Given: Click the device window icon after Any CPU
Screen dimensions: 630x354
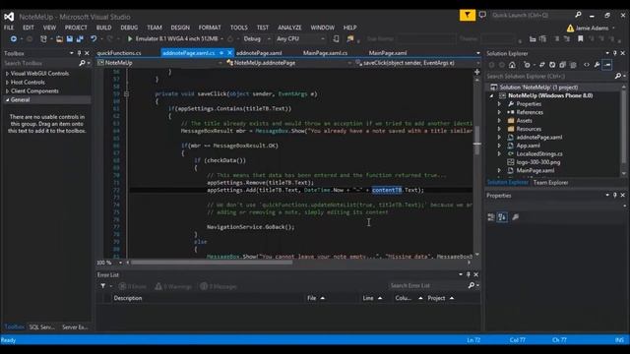Looking at the screenshot, I should click(336, 39).
